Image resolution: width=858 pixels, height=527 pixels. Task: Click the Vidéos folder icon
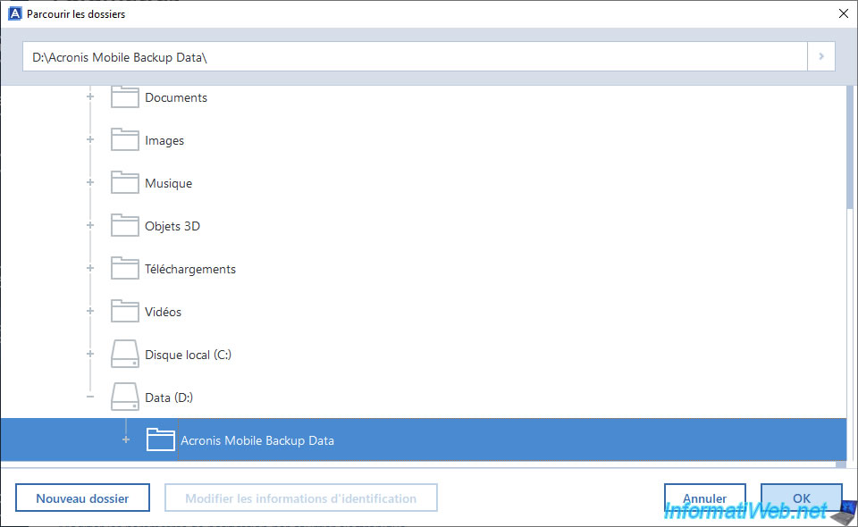click(125, 311)
